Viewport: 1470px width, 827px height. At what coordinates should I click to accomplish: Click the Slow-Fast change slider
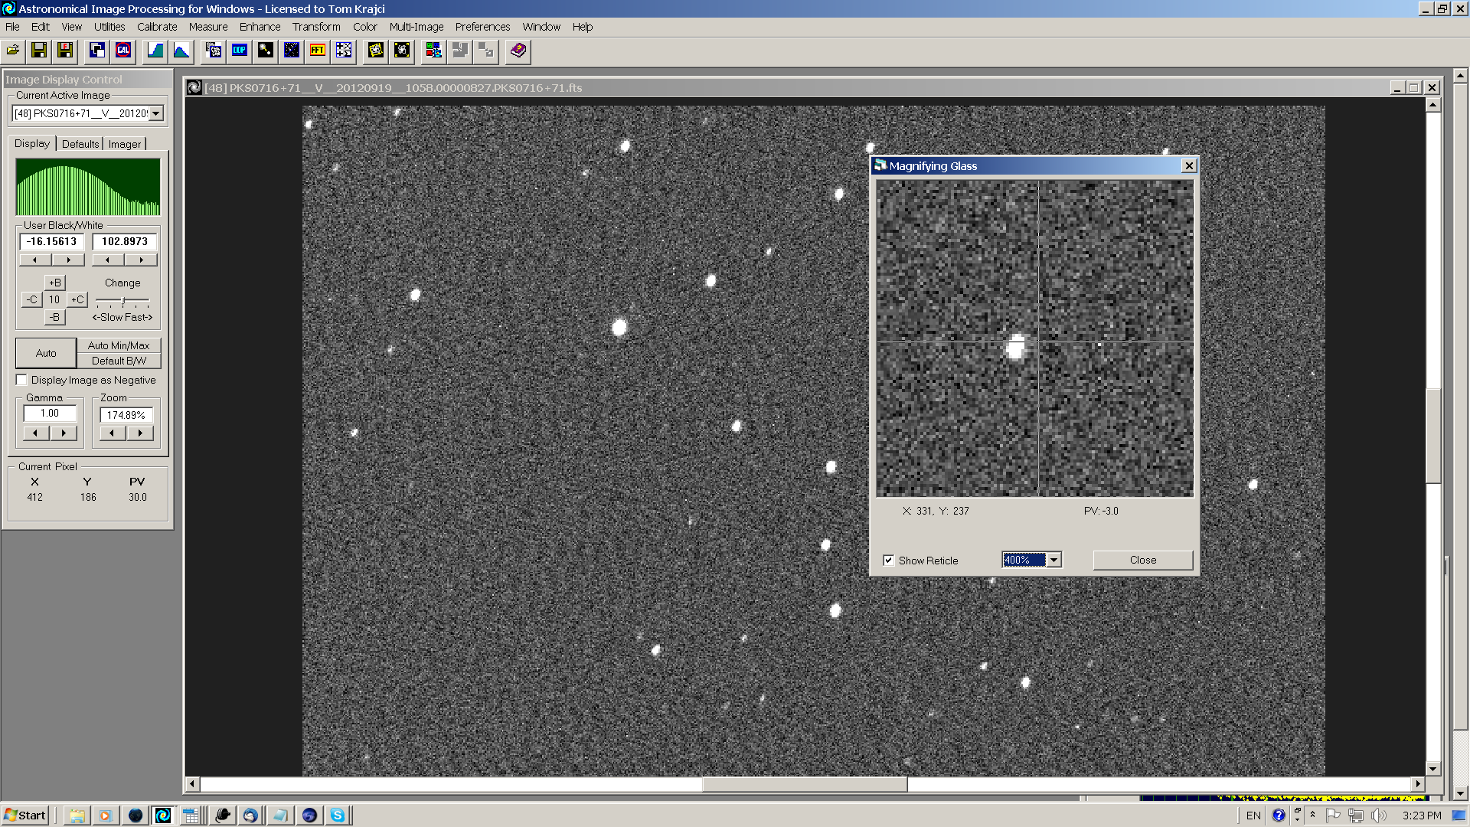coord(122,301)
